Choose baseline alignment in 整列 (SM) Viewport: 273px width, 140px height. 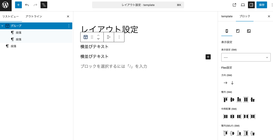(x=253, y=100)
